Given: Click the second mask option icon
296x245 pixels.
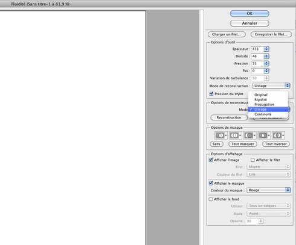Looking at the screenshot, I should pos(236,135).
